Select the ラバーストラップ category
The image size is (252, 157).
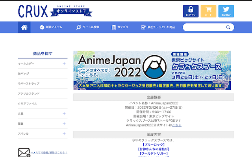coord(29,84)
